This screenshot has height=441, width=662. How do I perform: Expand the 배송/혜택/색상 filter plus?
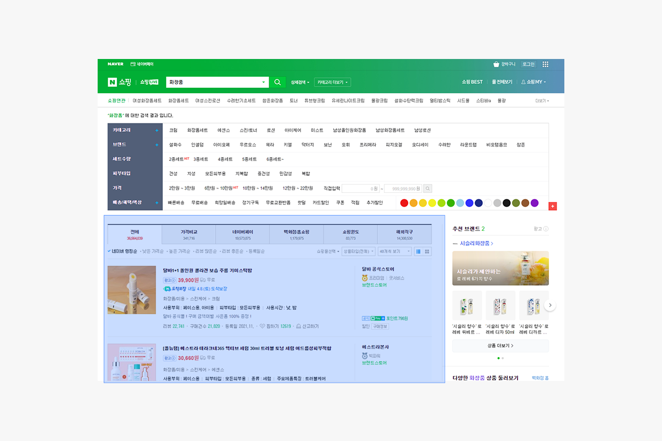[157, 202]
